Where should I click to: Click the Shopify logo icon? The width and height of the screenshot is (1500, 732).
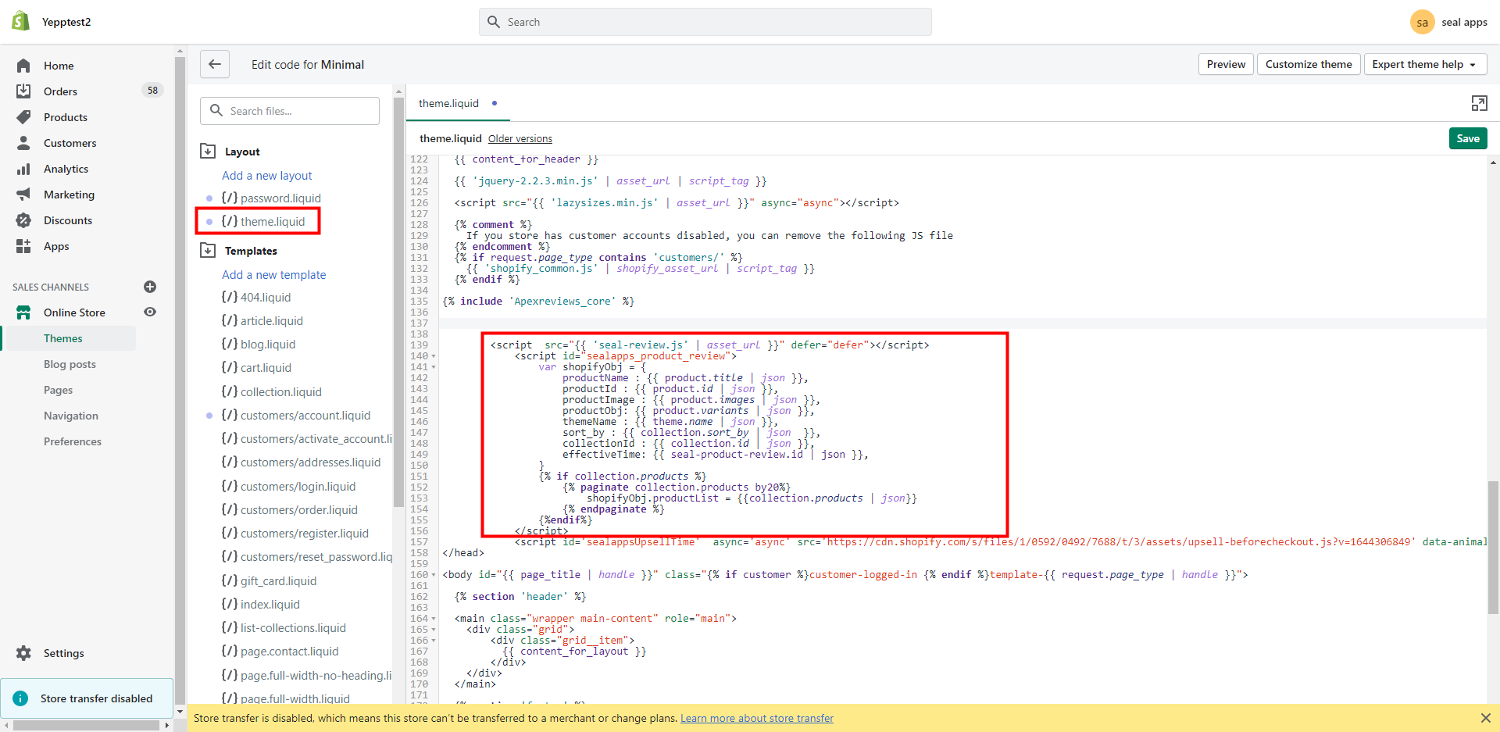pyautogui.click(x=21, y=21)
